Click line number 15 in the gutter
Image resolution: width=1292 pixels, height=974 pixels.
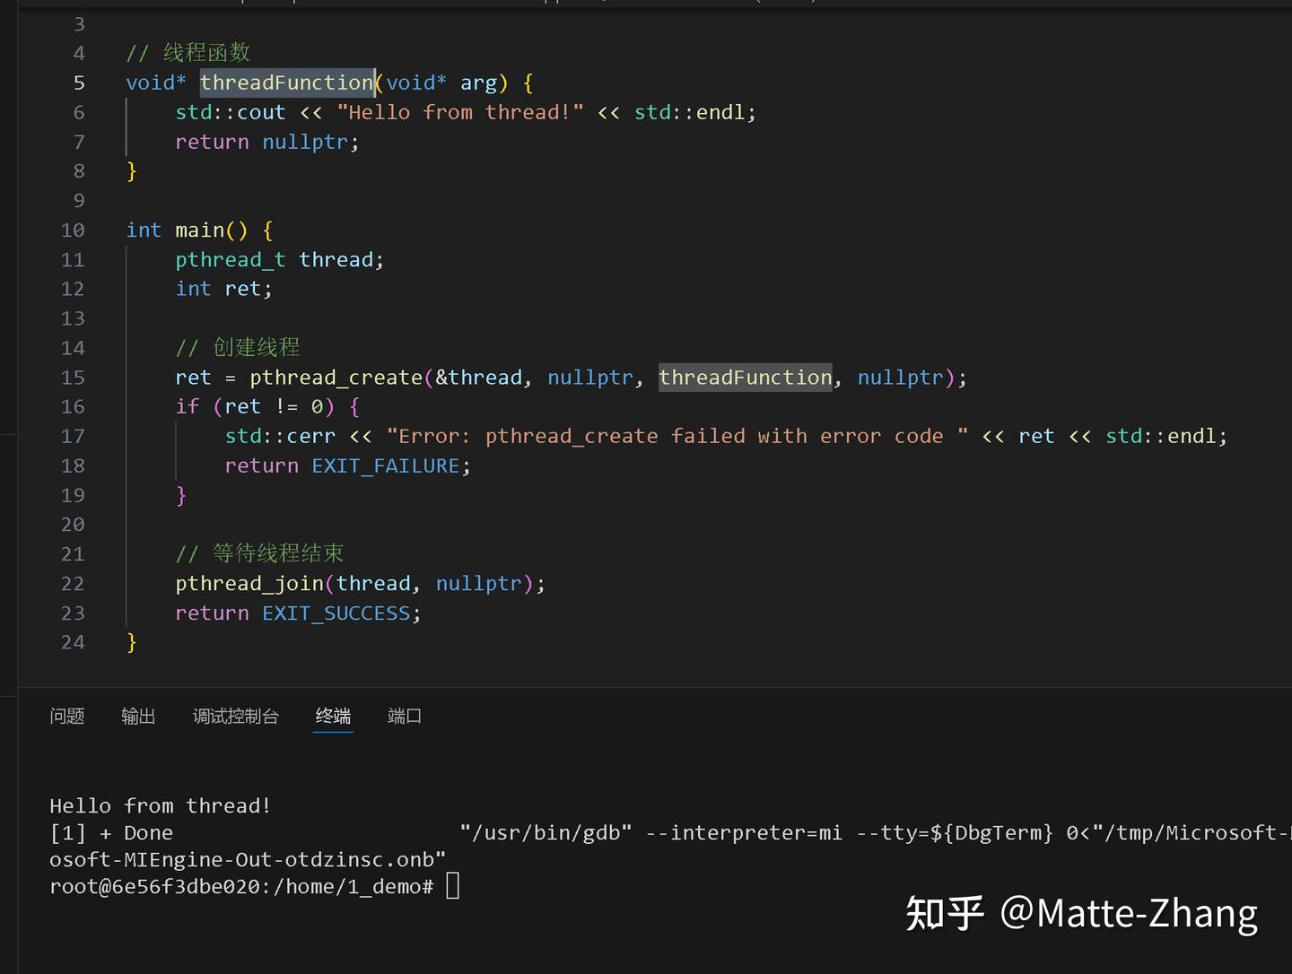(x=73, y=378)
